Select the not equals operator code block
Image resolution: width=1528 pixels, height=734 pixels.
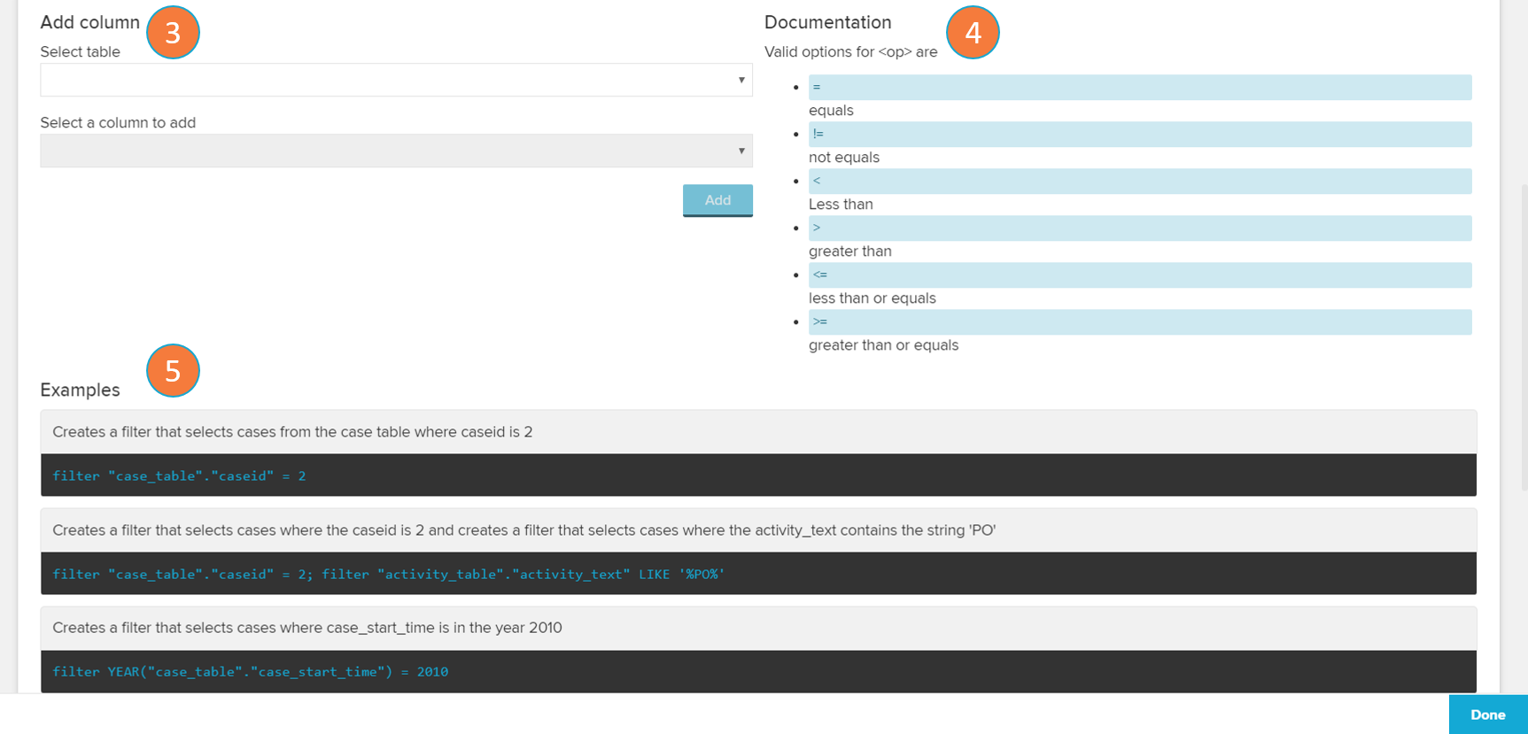[x=1139, y=134]
